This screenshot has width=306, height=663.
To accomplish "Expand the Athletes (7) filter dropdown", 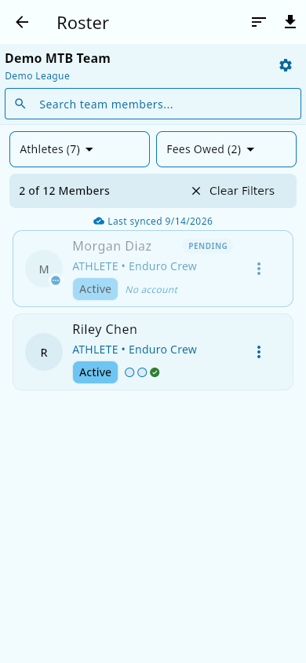I will [x=80, y=149].
